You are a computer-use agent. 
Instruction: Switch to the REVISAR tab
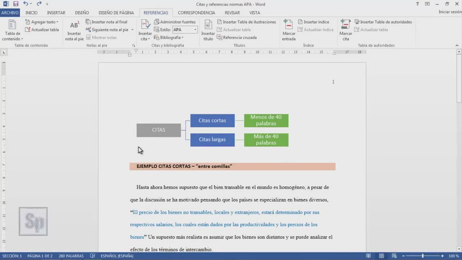[x=232, y=13]
